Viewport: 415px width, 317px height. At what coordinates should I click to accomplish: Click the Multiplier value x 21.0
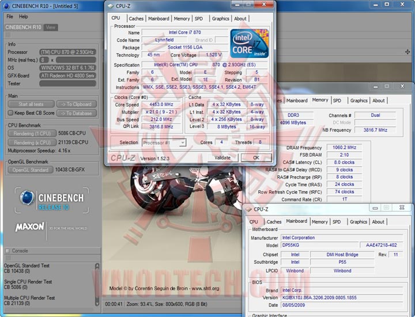161,112
